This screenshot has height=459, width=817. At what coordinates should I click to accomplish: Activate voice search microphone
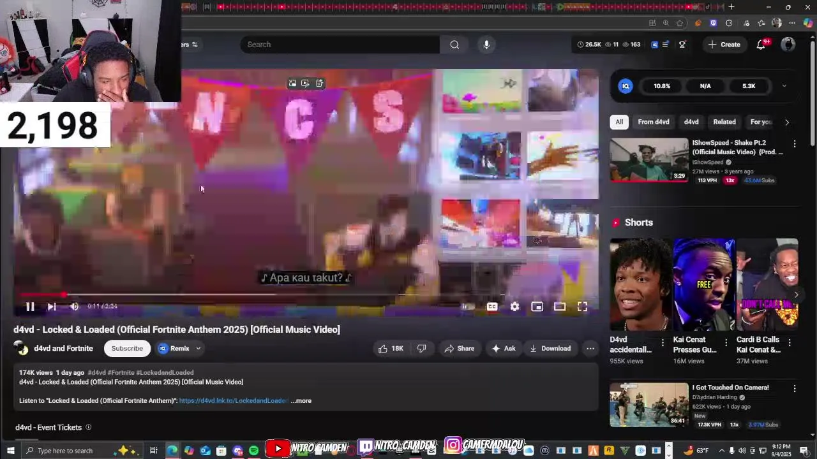point(486,45)
